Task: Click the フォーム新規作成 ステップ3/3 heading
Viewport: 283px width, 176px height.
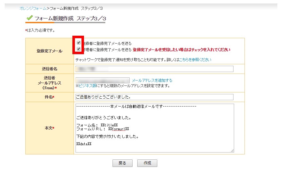Action: 70,18
